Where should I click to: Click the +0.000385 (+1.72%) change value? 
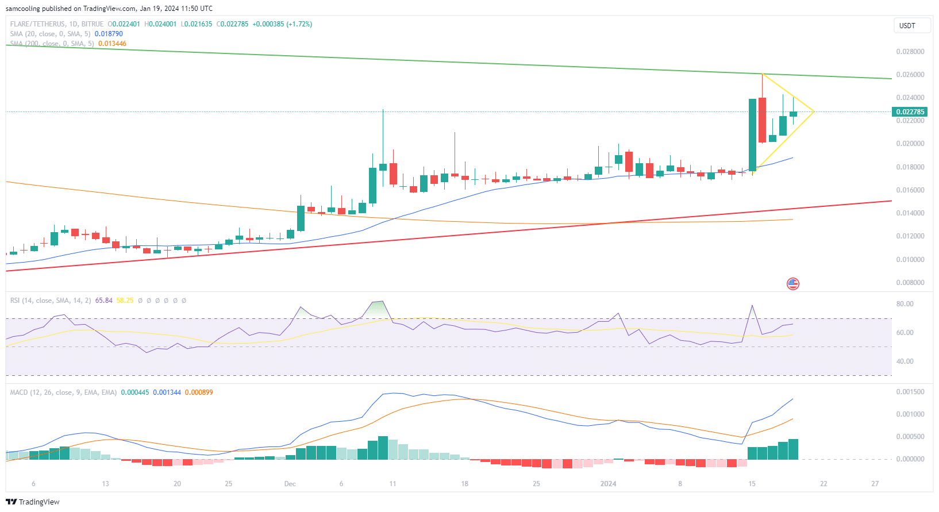coord(282,24)
